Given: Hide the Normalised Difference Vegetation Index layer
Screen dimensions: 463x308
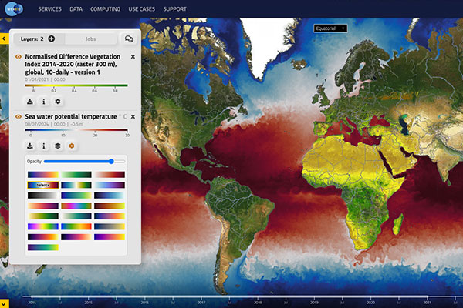Looking at the screenshot, I should pyautogui.click(x=19, y=57).
